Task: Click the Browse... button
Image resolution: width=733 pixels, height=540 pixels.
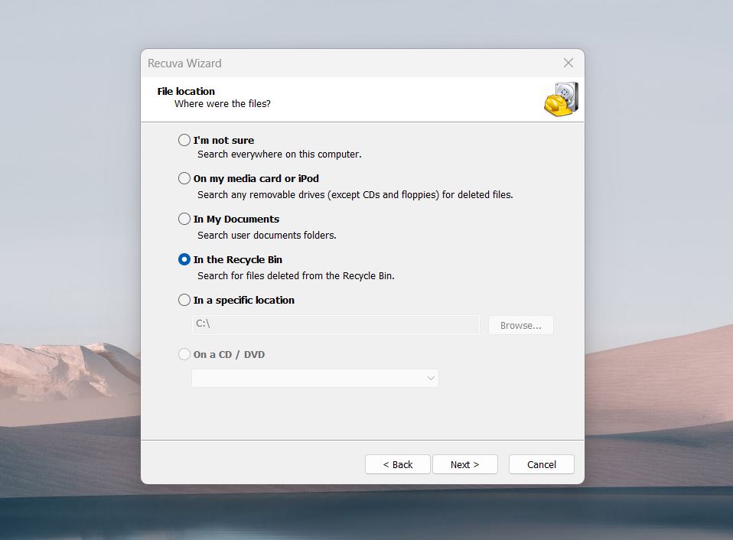Action: [521, 325]
